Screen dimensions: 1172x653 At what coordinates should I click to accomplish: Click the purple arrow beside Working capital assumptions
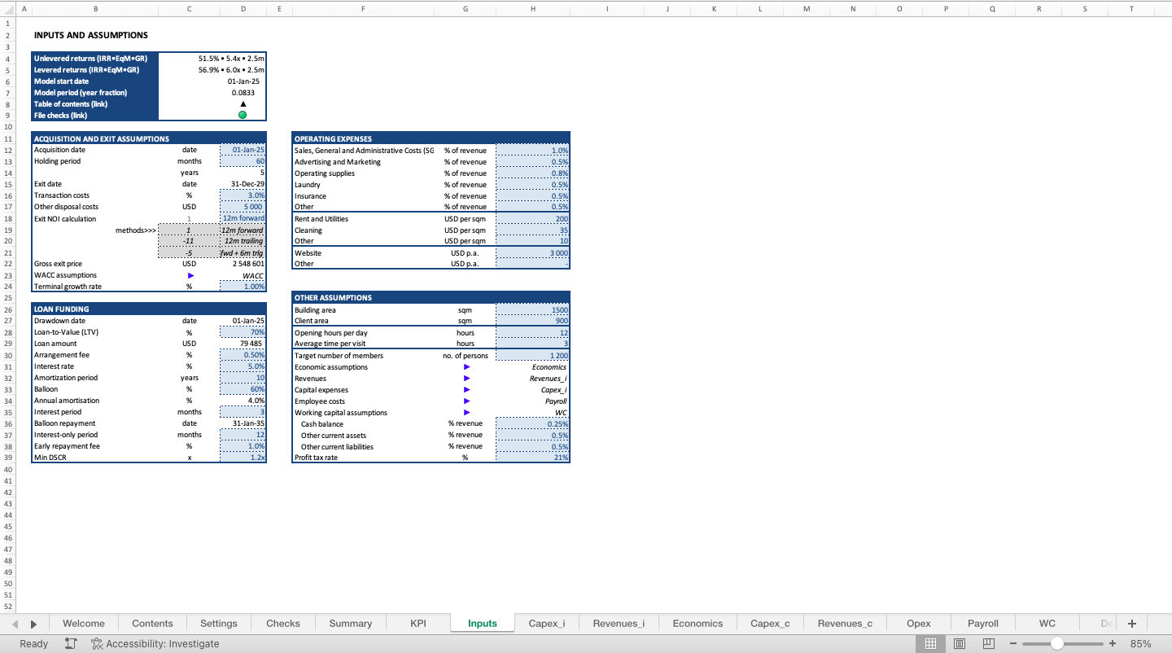[x=466, y=412]
